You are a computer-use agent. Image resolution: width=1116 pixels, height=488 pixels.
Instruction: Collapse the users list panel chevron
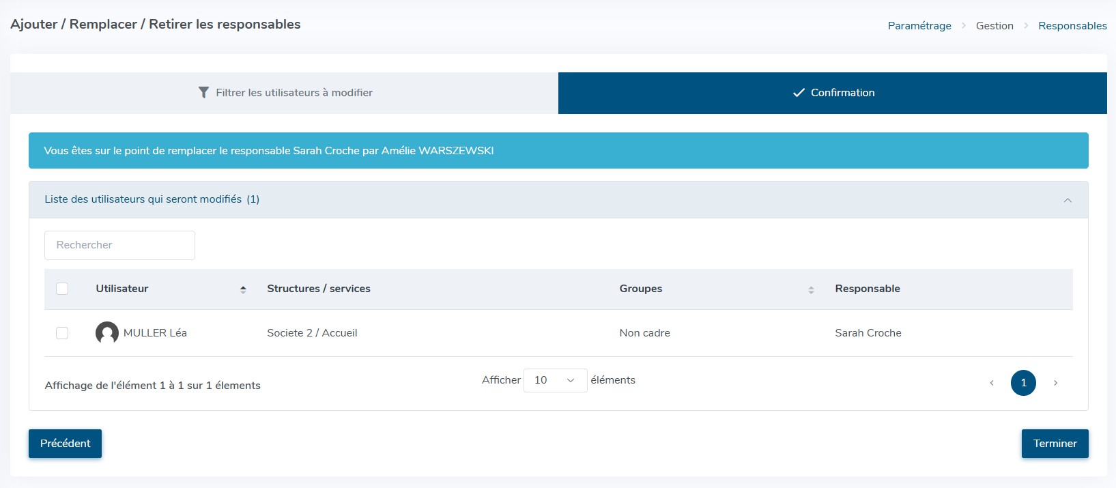pyautogui.click(x=1068, y=200)
